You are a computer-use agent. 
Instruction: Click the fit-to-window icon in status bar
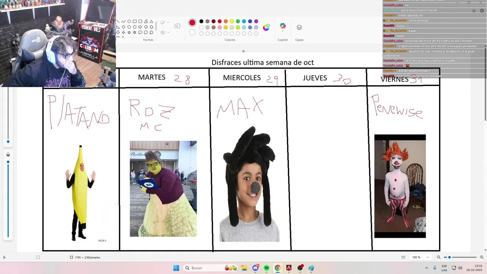pyautogui.click(x=403, y=257)
